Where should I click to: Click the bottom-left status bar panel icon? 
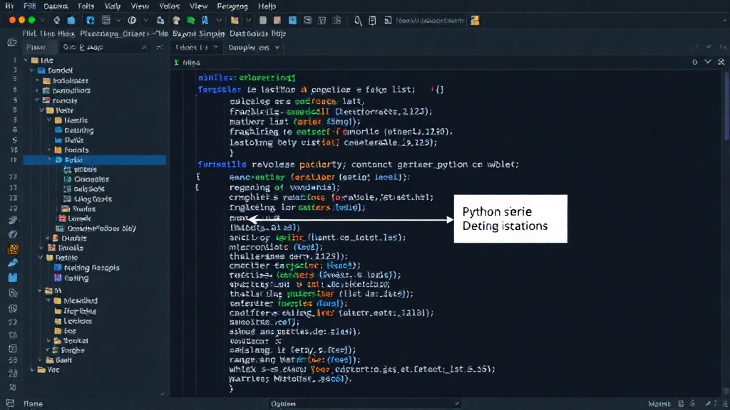click(x=10, y=404)
